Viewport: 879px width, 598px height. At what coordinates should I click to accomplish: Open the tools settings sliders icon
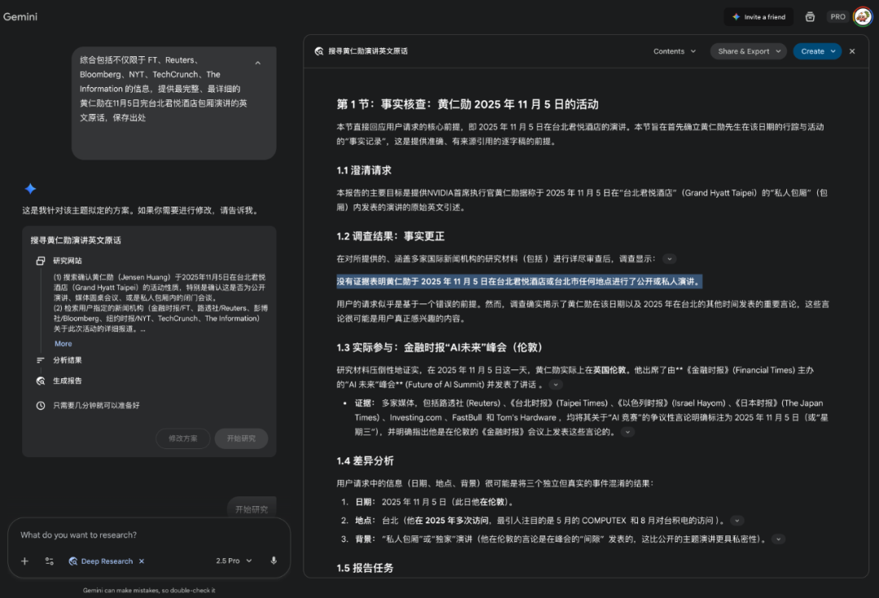pyautogui.click(x=50, y=561)
